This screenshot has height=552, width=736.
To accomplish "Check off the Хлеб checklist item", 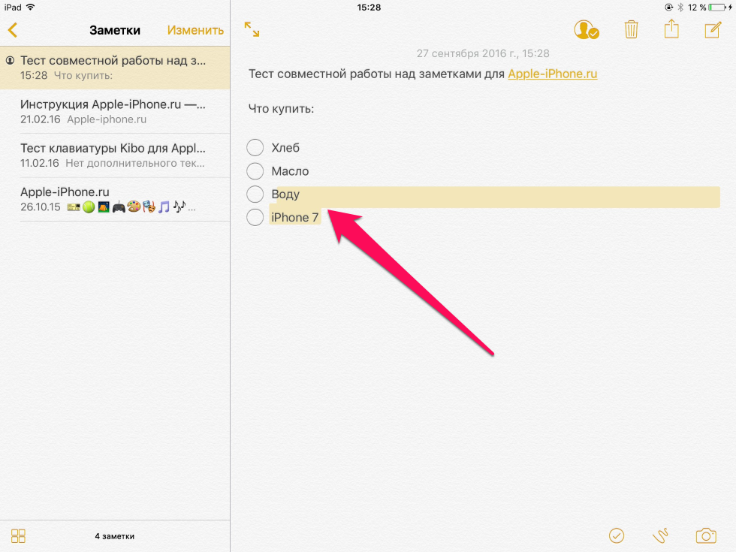I will click(x=255, y=147).
